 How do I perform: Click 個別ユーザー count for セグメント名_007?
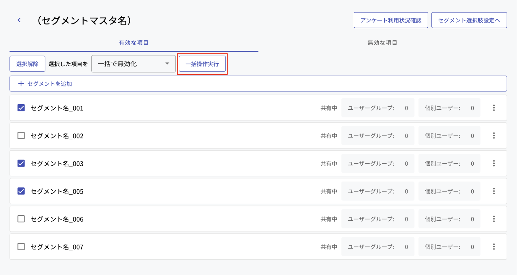point(449,247)
